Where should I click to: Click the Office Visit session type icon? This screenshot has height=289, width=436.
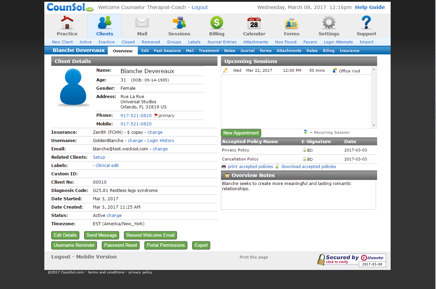(335, 70)
